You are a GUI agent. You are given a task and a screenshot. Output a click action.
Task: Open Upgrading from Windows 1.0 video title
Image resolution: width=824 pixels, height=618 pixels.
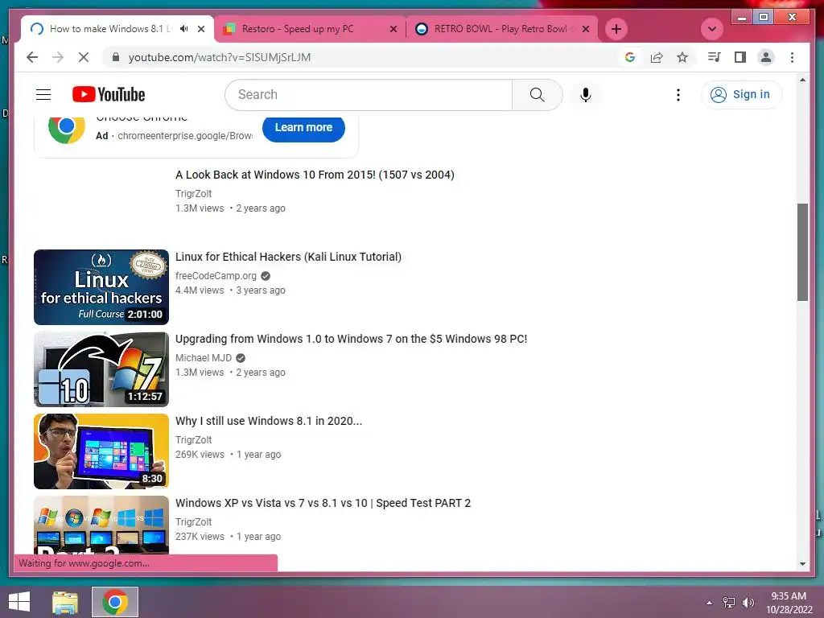coord(351,339)
